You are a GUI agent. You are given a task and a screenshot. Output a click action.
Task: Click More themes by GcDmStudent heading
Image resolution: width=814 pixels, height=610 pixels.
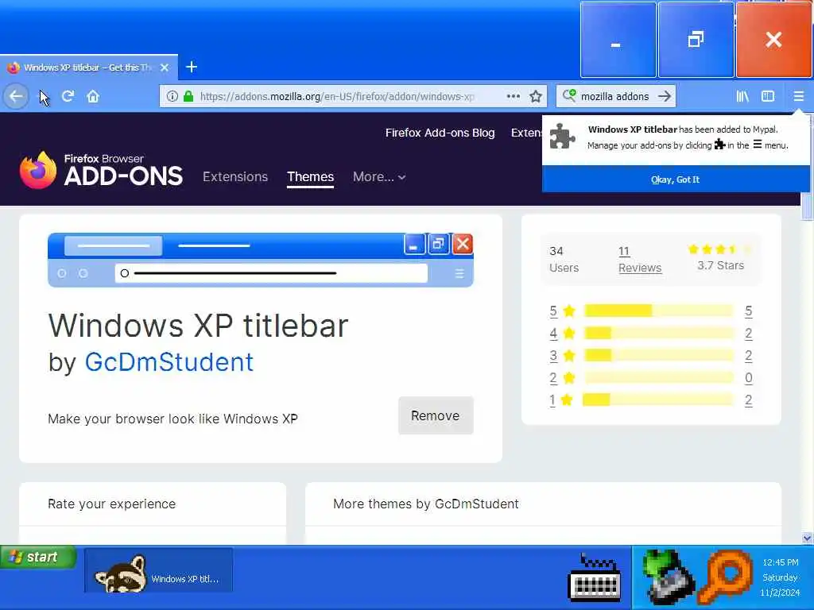[426, 504]
